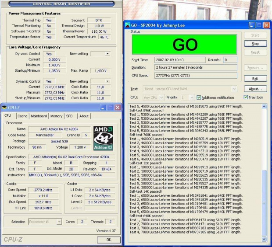Click the greyed Reset button
The height and width of the screenshot is (247, 272).
pos(255,52)
